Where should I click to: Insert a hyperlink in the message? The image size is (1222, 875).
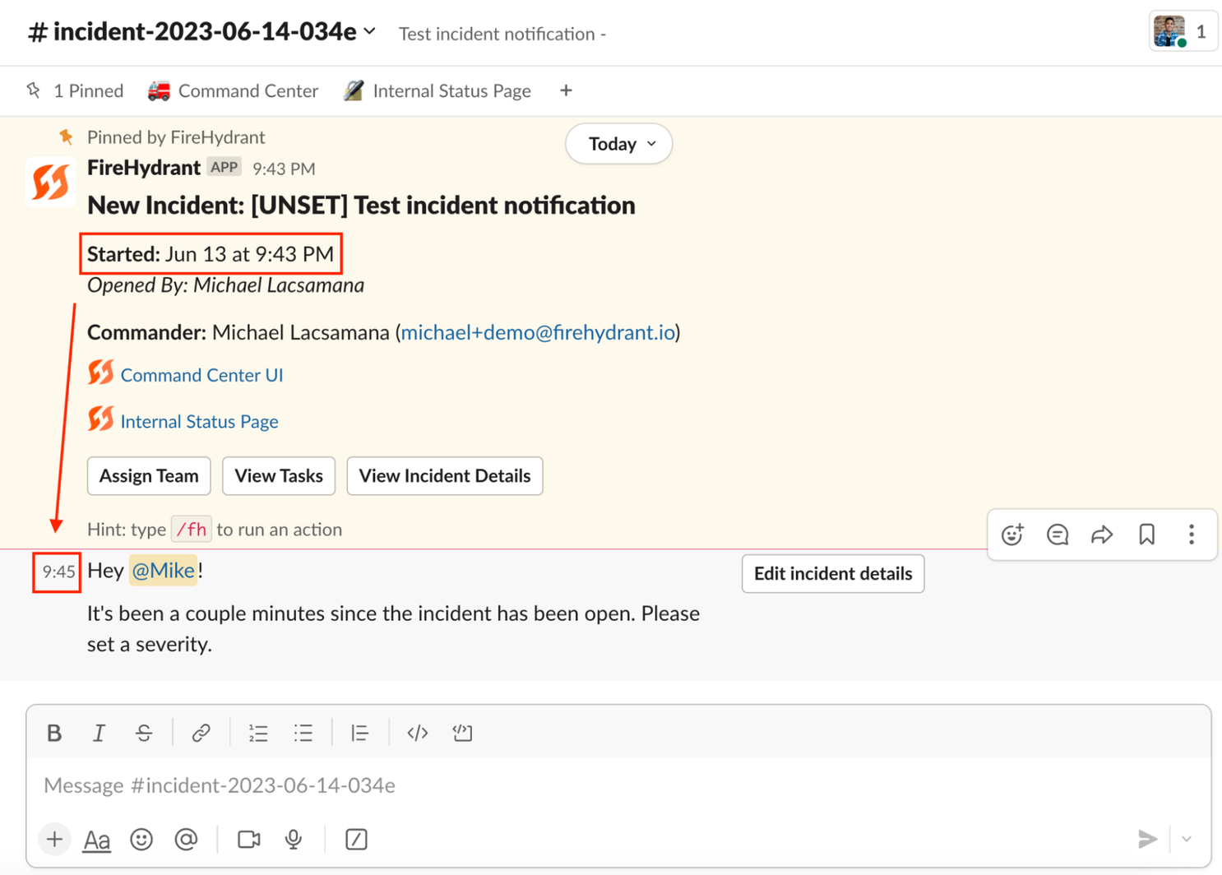click(201, 733)
